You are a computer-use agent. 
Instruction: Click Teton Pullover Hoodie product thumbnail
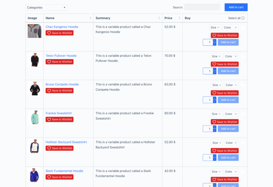click(x=35, y=60)
